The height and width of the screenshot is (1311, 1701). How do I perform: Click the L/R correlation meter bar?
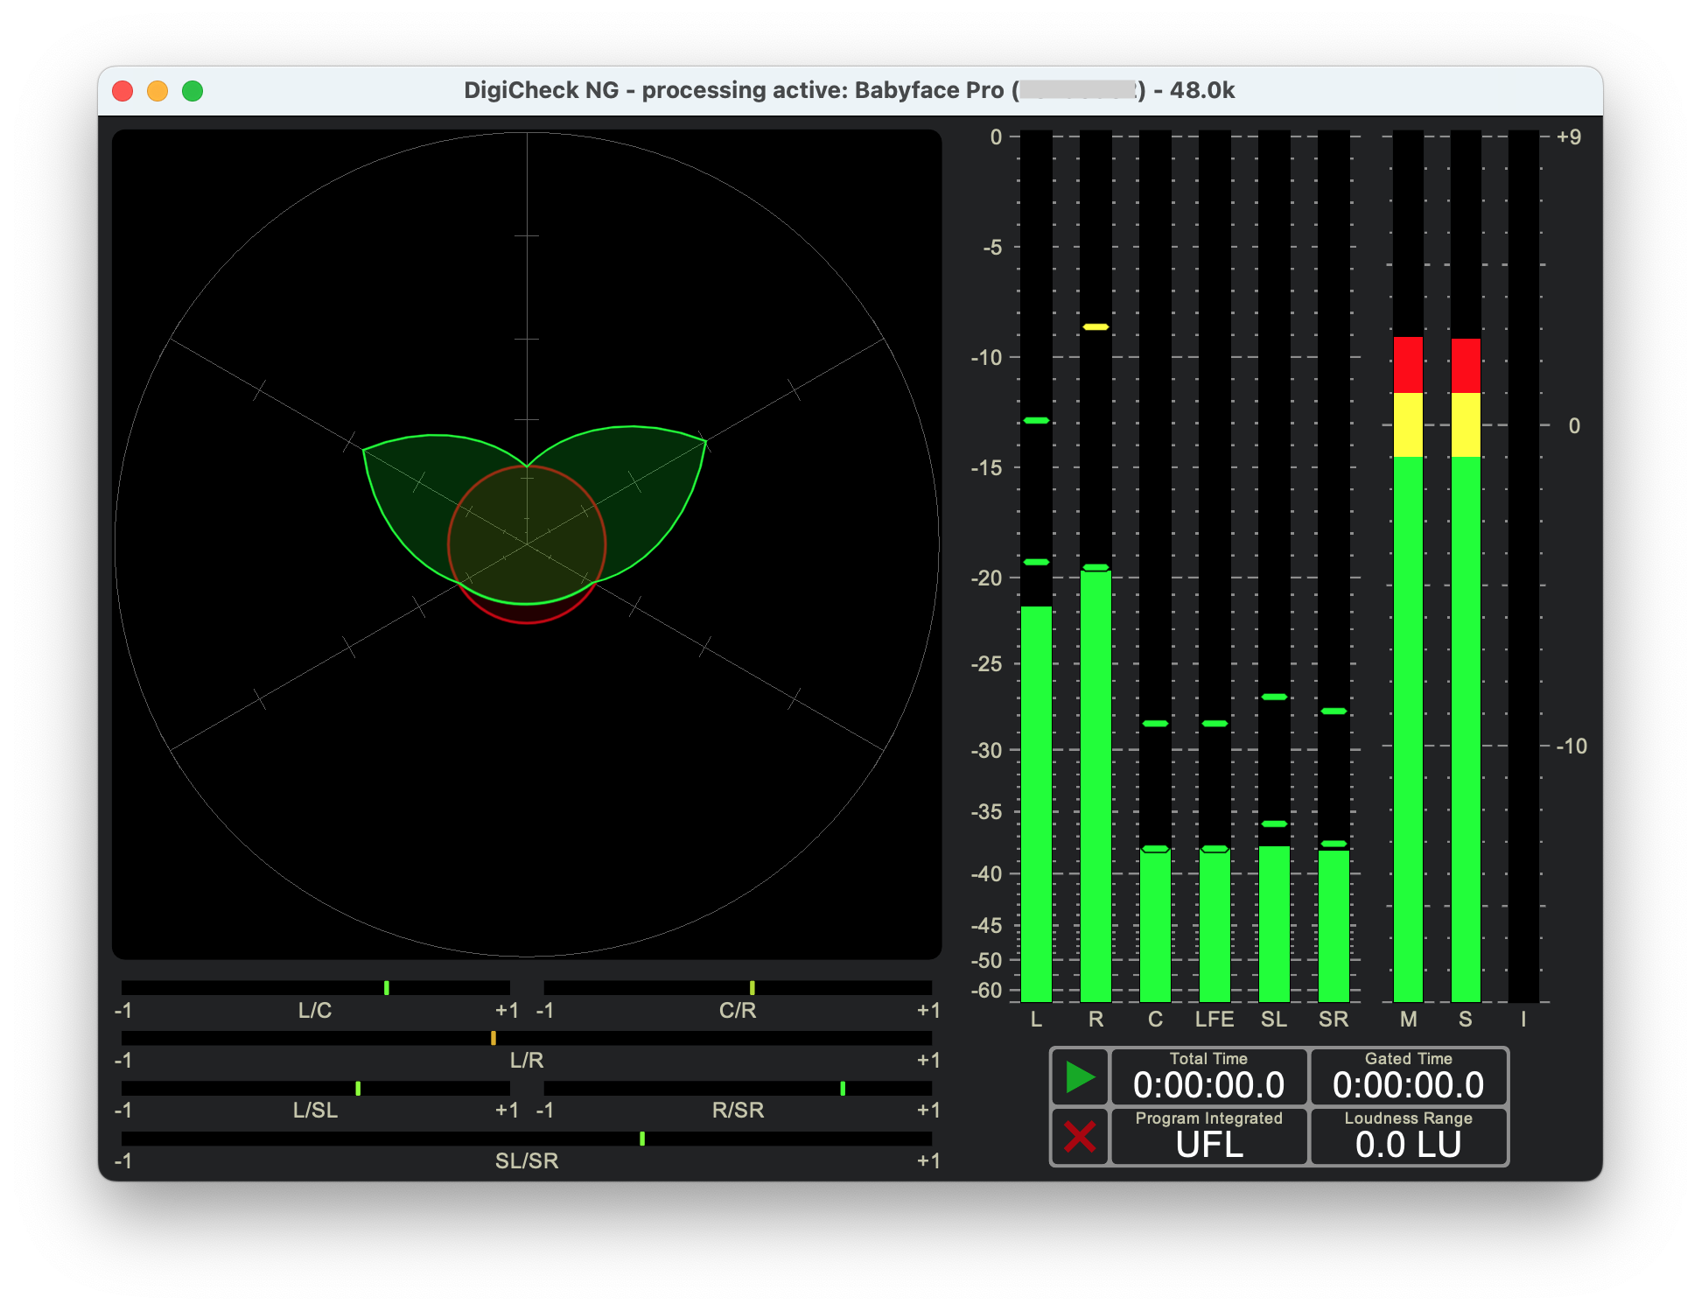point(526,1038)
